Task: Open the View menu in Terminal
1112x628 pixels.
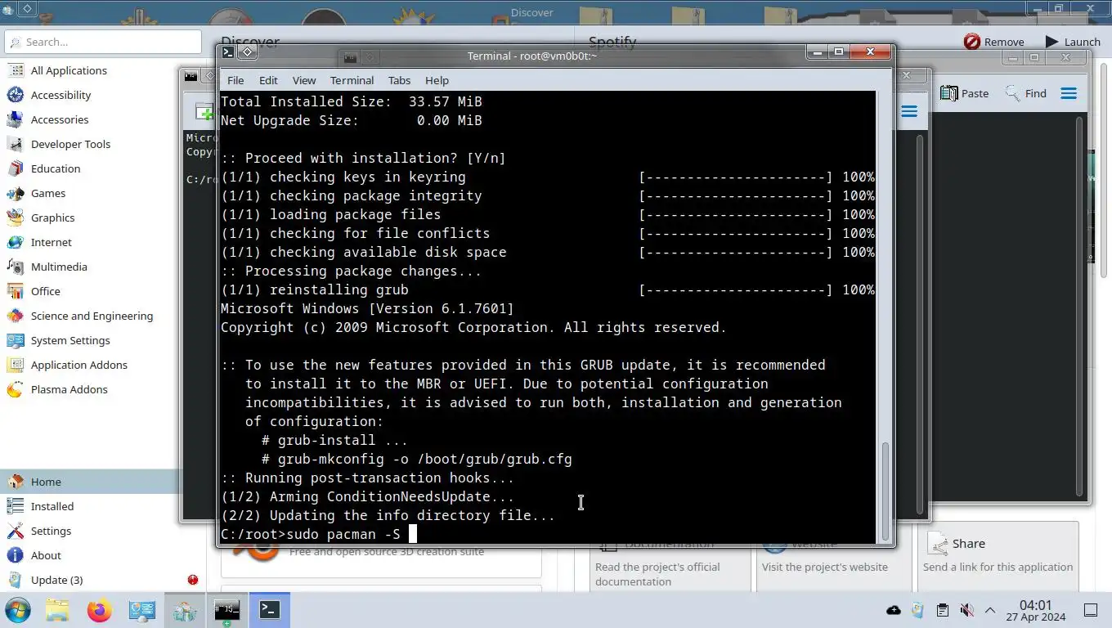Action: click(x=304, y=80)
